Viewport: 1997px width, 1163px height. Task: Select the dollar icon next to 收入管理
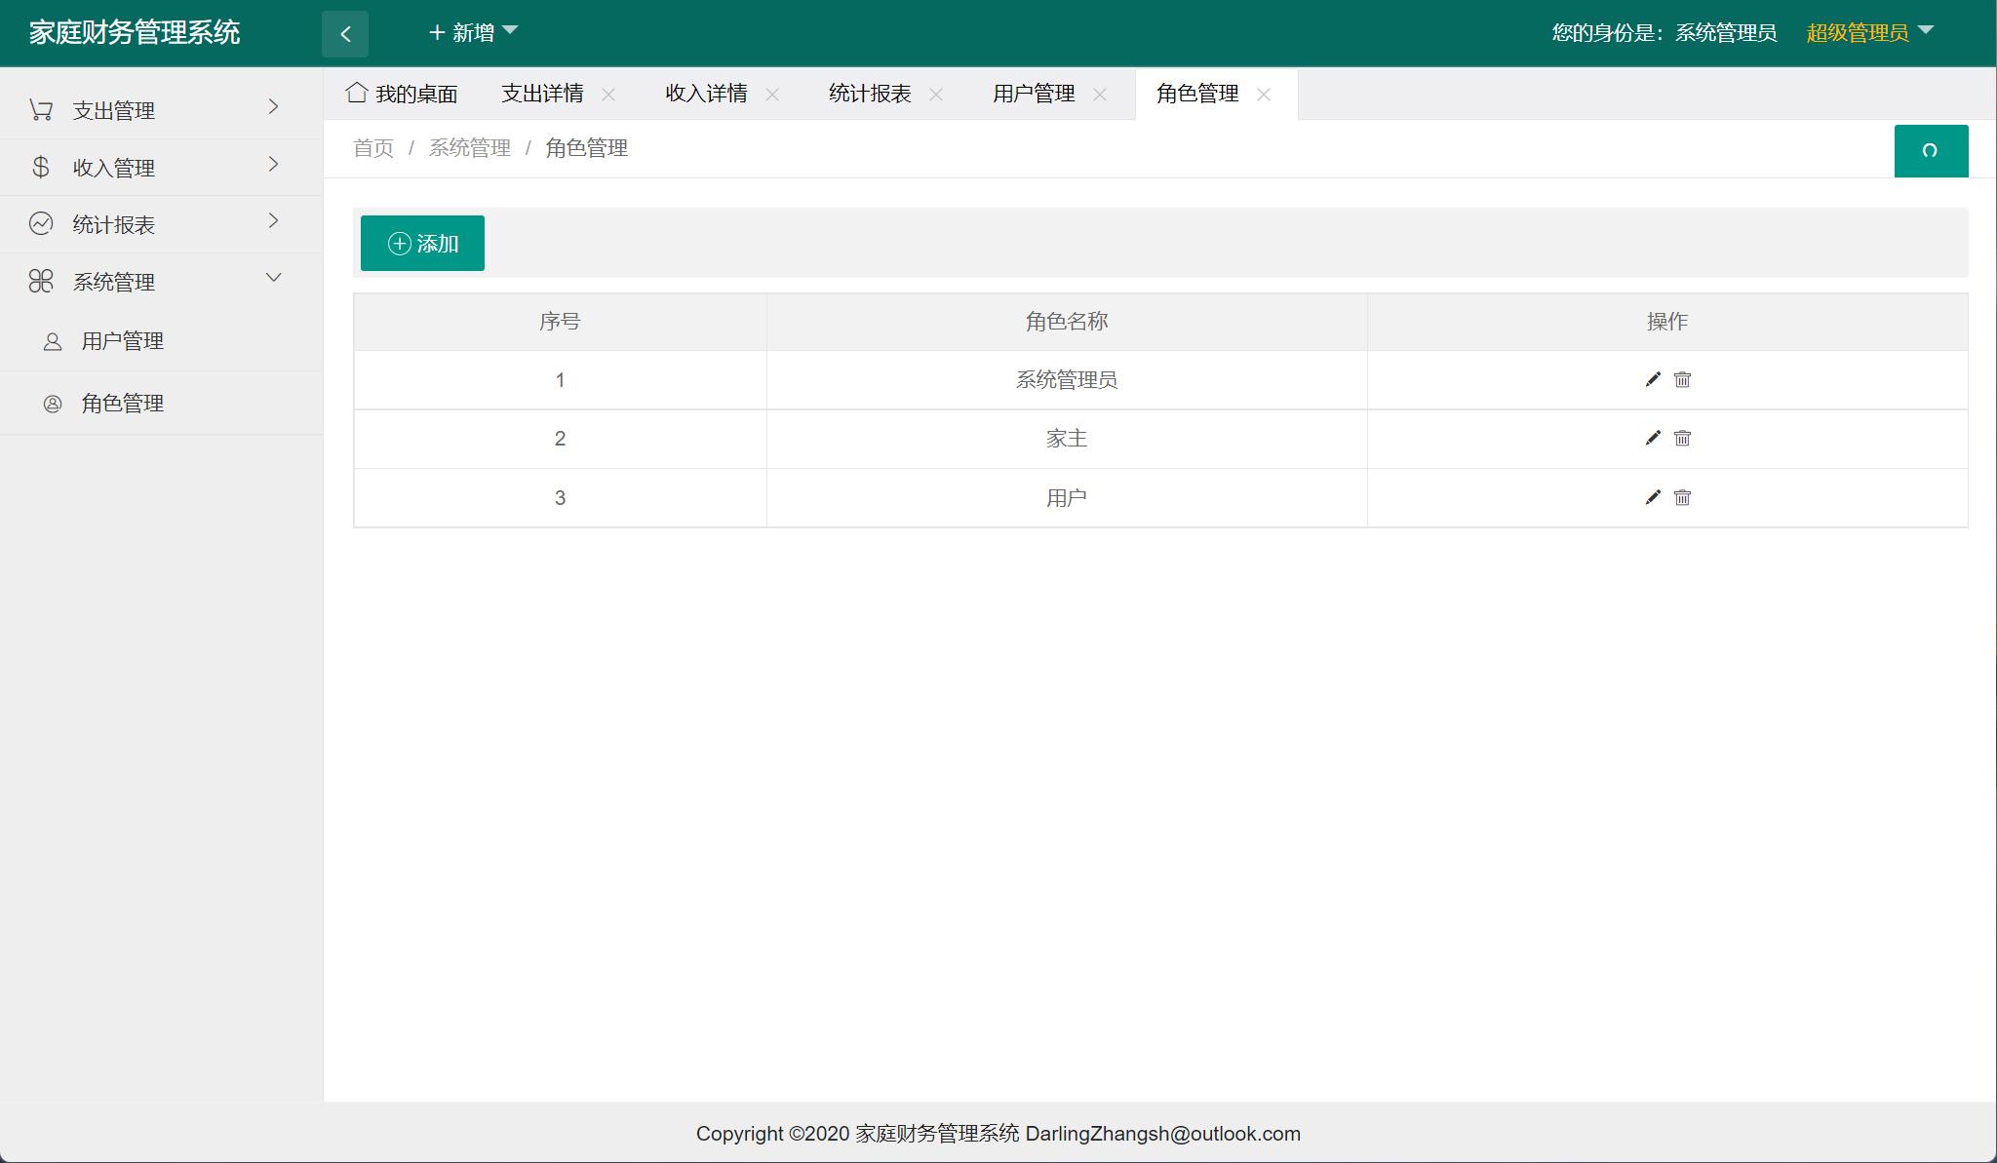click(41, 166)
